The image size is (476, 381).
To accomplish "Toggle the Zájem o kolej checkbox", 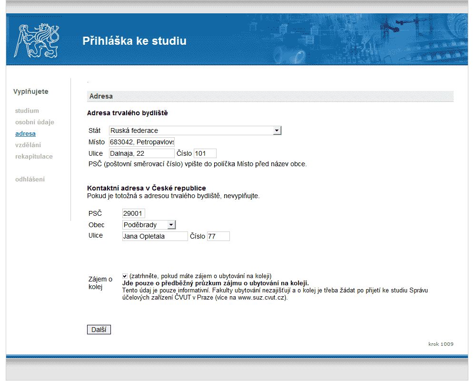I will pyautogui.click(x=125, y=276).
